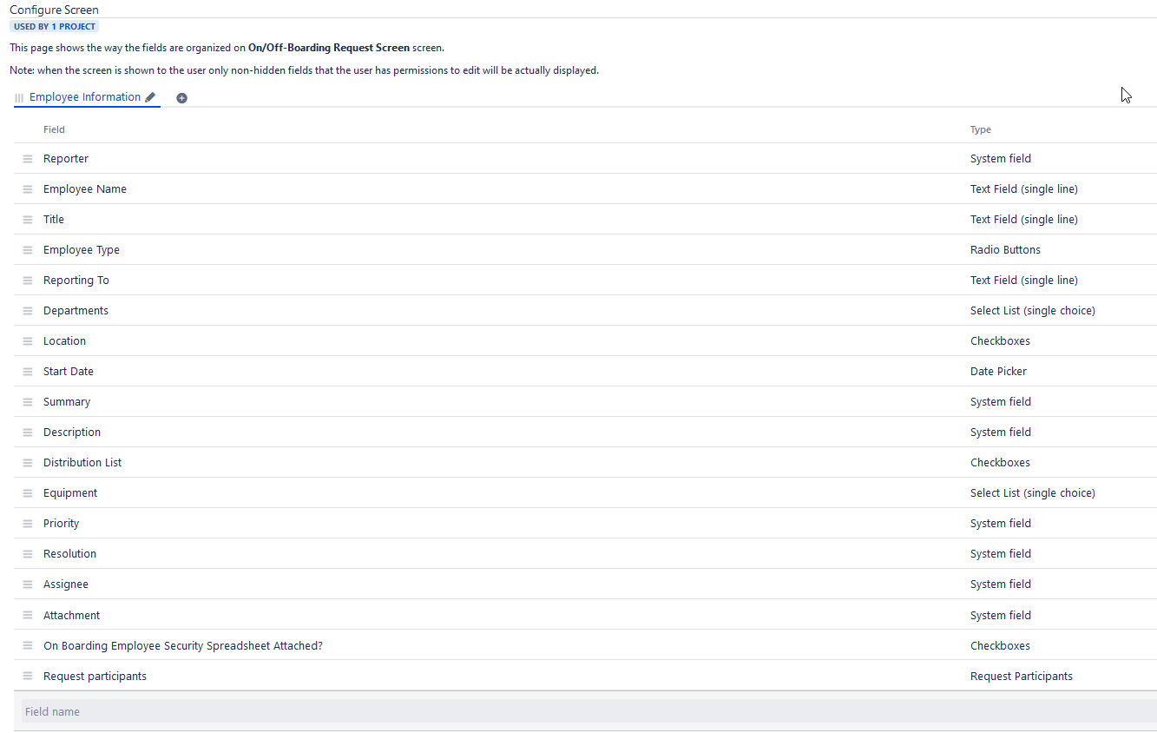Image resolution: width=1157 pixels, height=733 pixels.
Task: Click the Location row drag handle
Action: pyautogui.click(x=28, y=341)
